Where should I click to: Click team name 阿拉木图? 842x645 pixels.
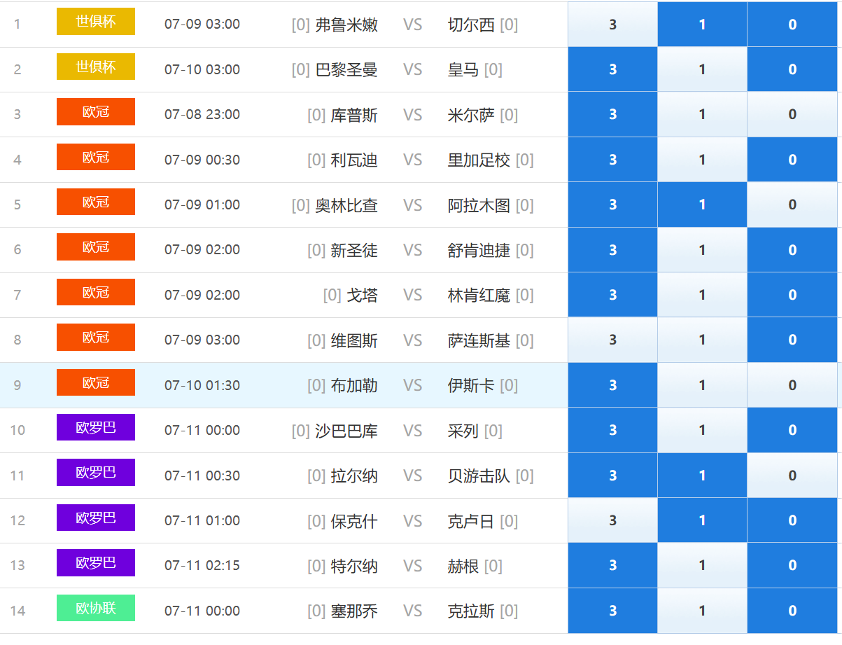[479, 204]
